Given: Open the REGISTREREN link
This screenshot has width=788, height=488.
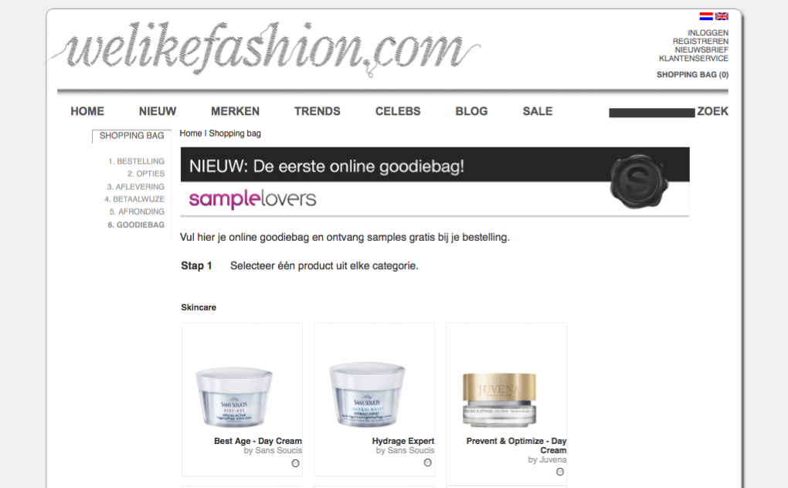Looking at the screenshot, I should 701,41.
